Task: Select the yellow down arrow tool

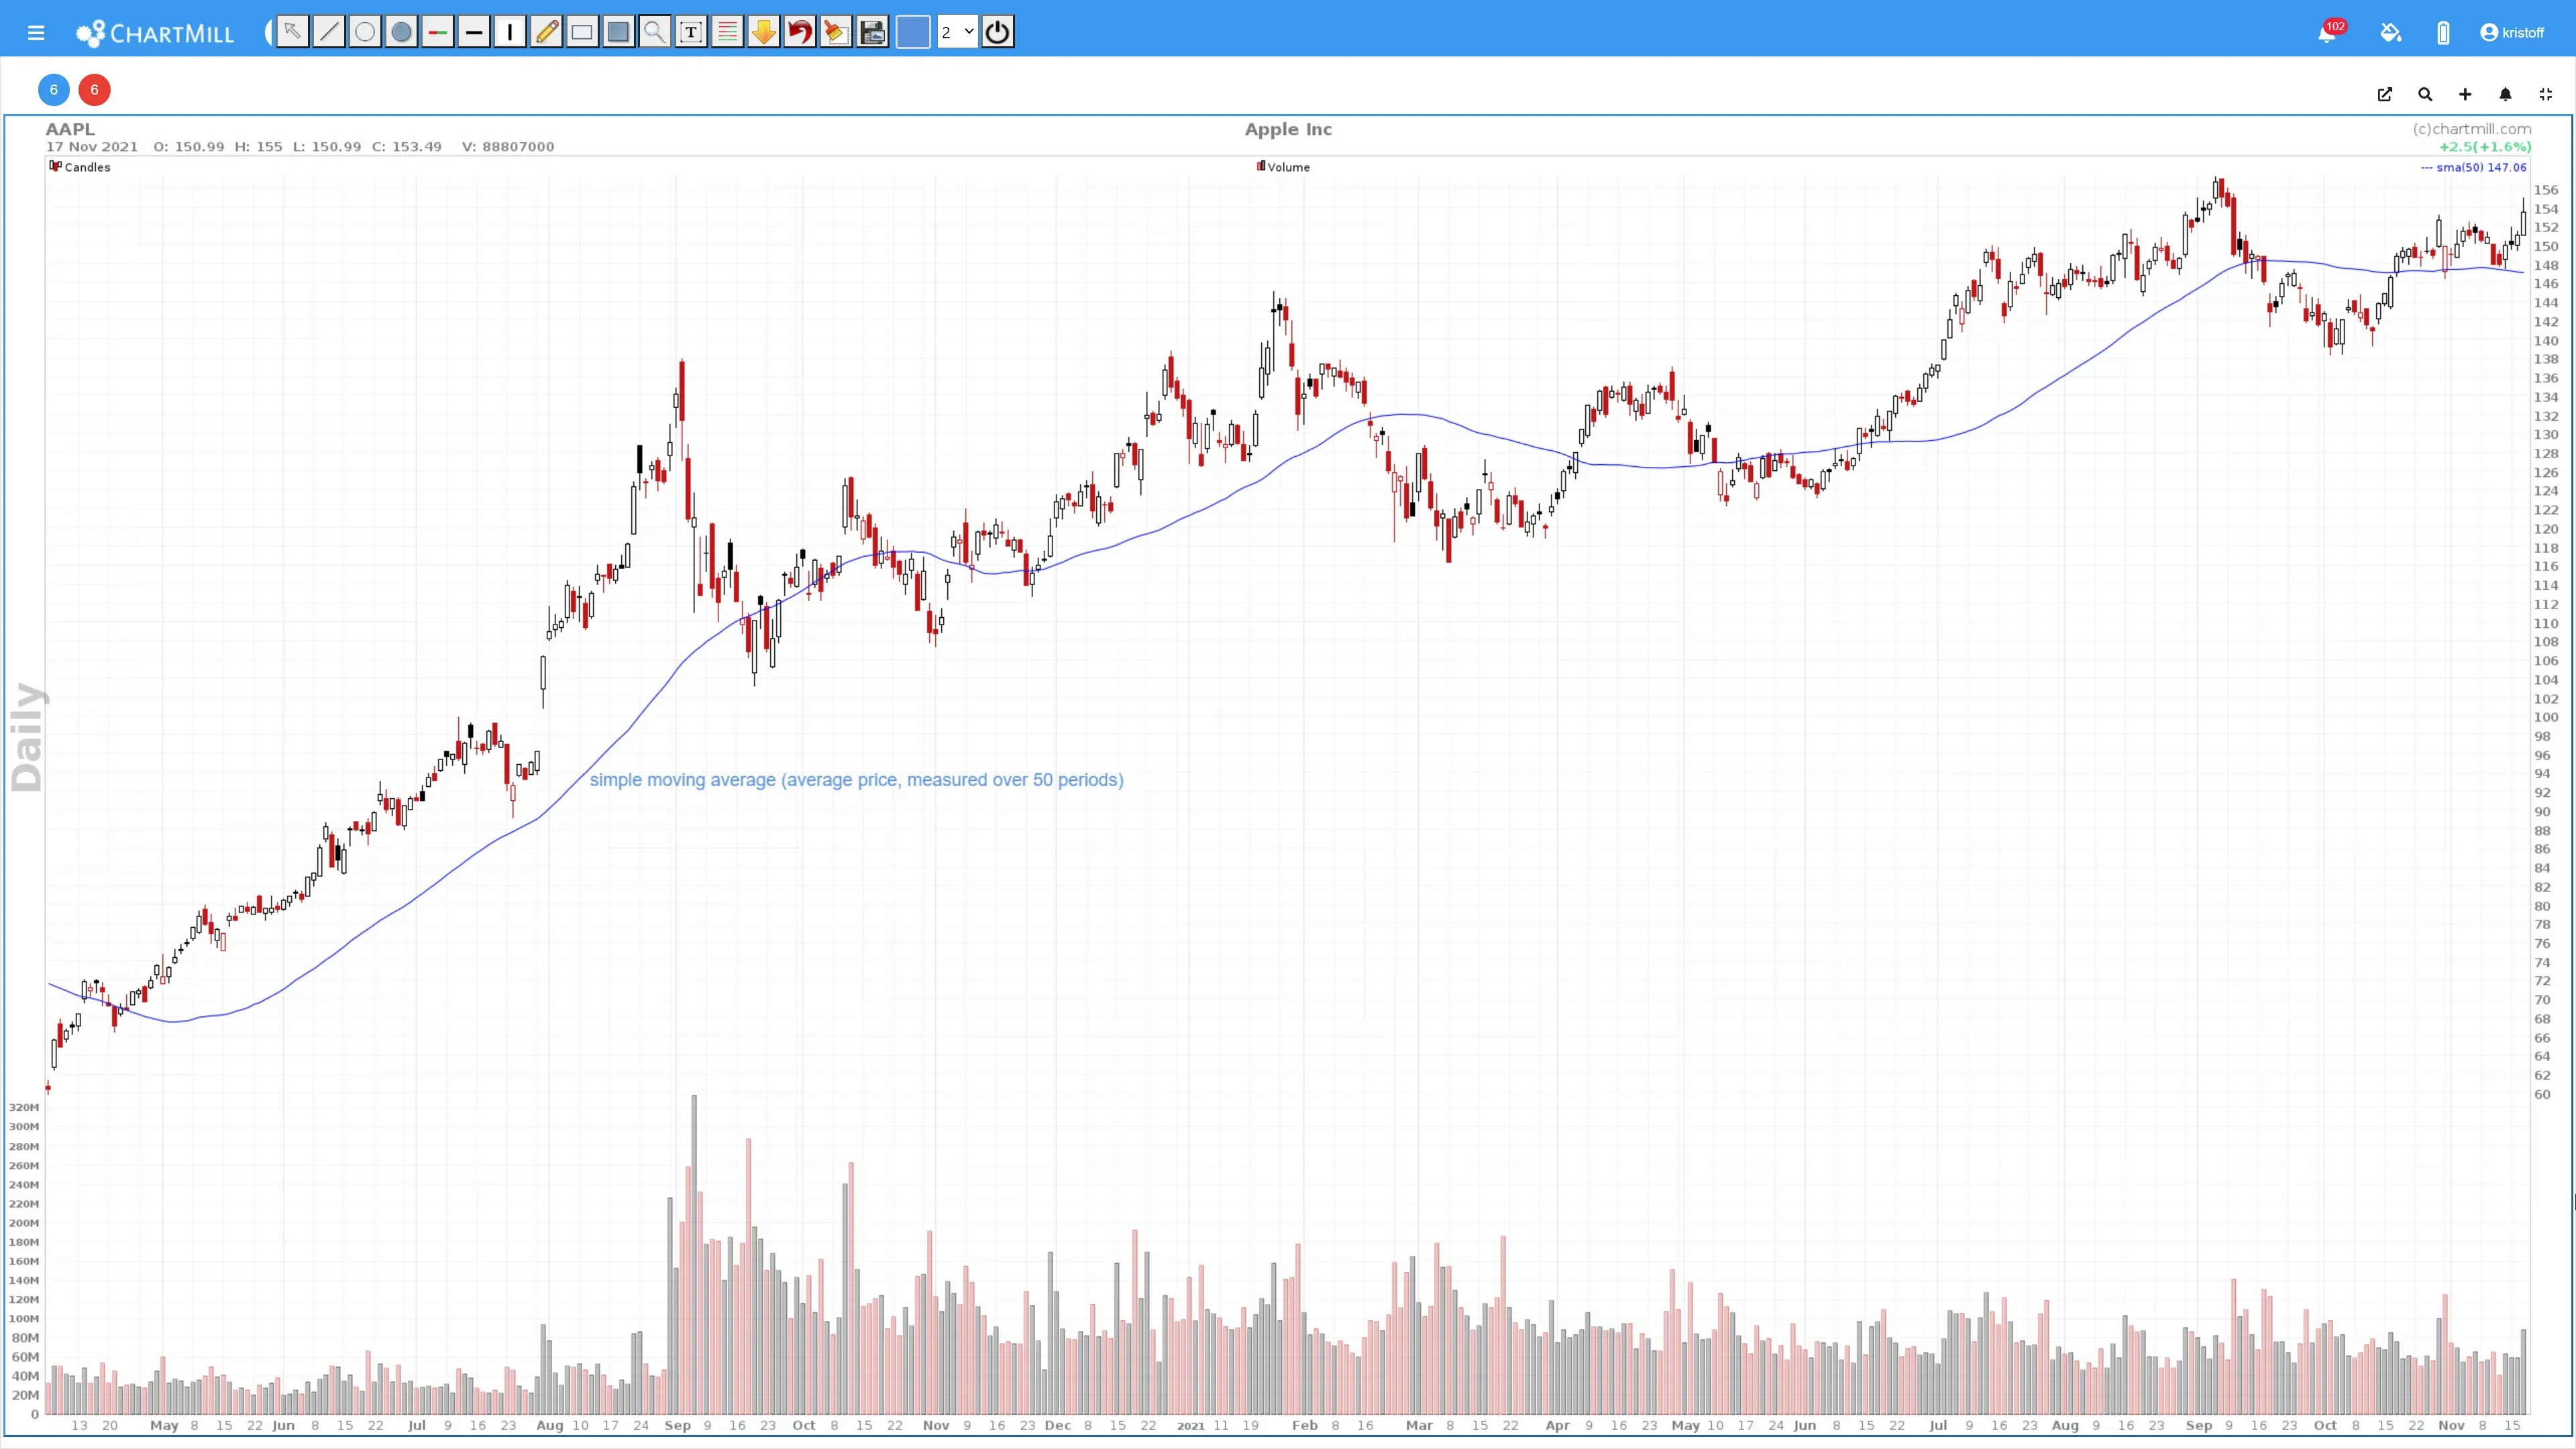Action: pos(763,32)
